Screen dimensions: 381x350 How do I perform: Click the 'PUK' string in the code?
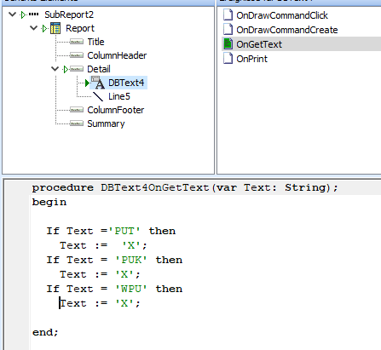click(131, 260)
